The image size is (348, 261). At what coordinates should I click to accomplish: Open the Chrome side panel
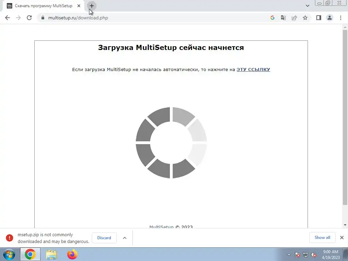click(x=319, y=18)
